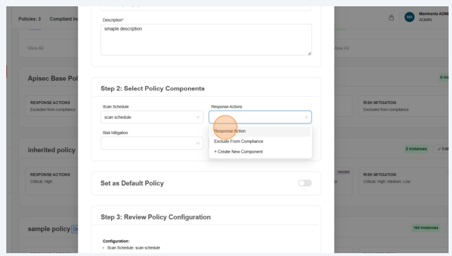Select + Create New Component option
The height and width of the screenshot is (256, 452).
(x=261, y=151)
